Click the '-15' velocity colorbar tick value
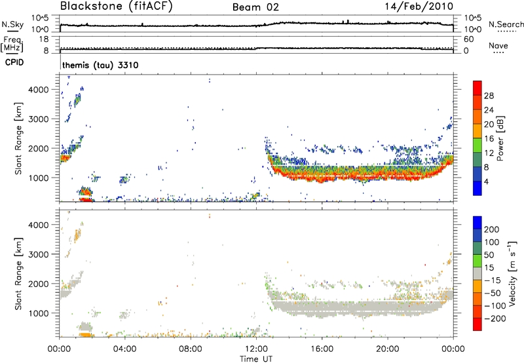Screen dimensions: 524x363 tap(493, 280)
